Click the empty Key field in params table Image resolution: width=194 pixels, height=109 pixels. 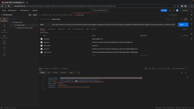point(67,56)
